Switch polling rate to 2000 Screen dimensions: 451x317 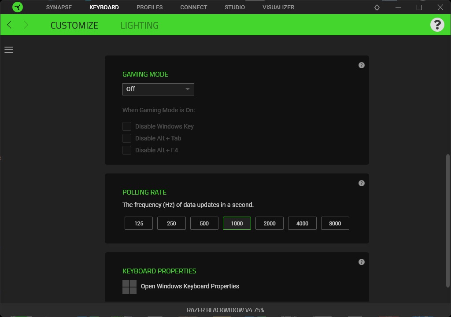coord(270,223)
